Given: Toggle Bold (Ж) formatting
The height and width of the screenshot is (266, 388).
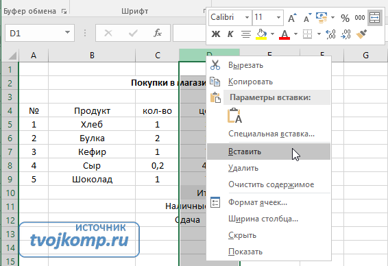Looking at the screenshot, I should [x=216, y=34].
